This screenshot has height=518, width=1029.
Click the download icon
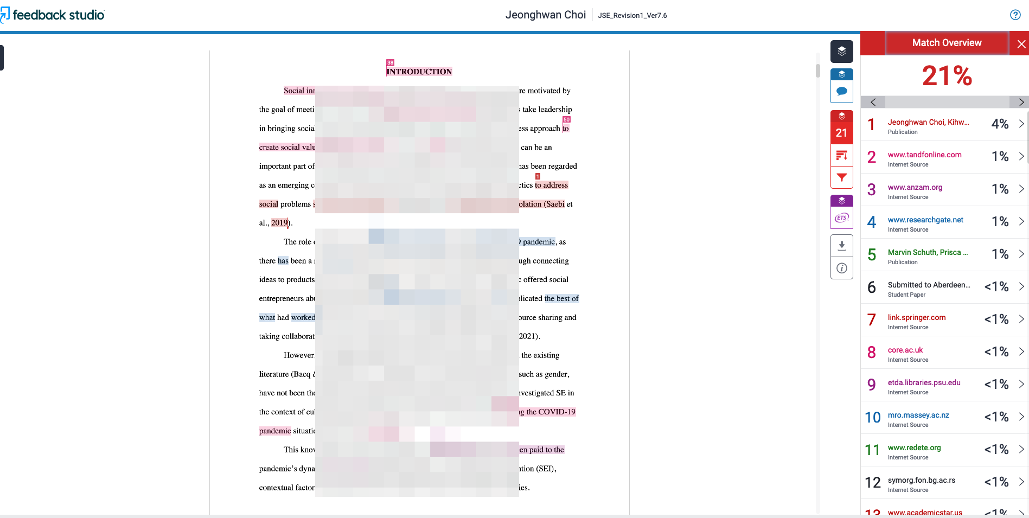coord(842,246)
